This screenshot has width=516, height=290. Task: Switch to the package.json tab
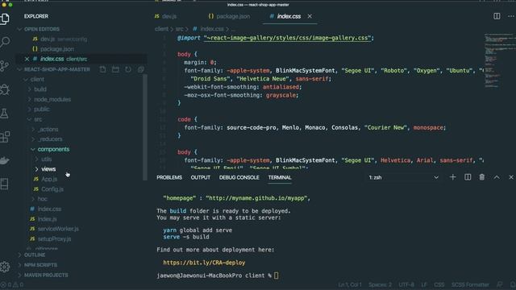(229, 16)
